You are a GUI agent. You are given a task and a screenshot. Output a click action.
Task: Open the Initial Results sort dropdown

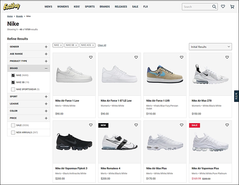click(x=210, y=47)
